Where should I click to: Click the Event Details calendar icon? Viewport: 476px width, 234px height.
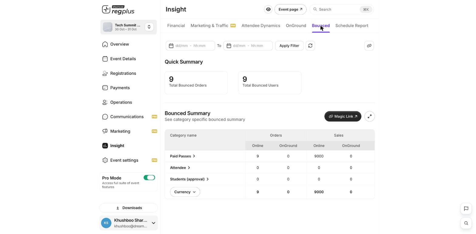pyautogui.click(x=105, y=59)
